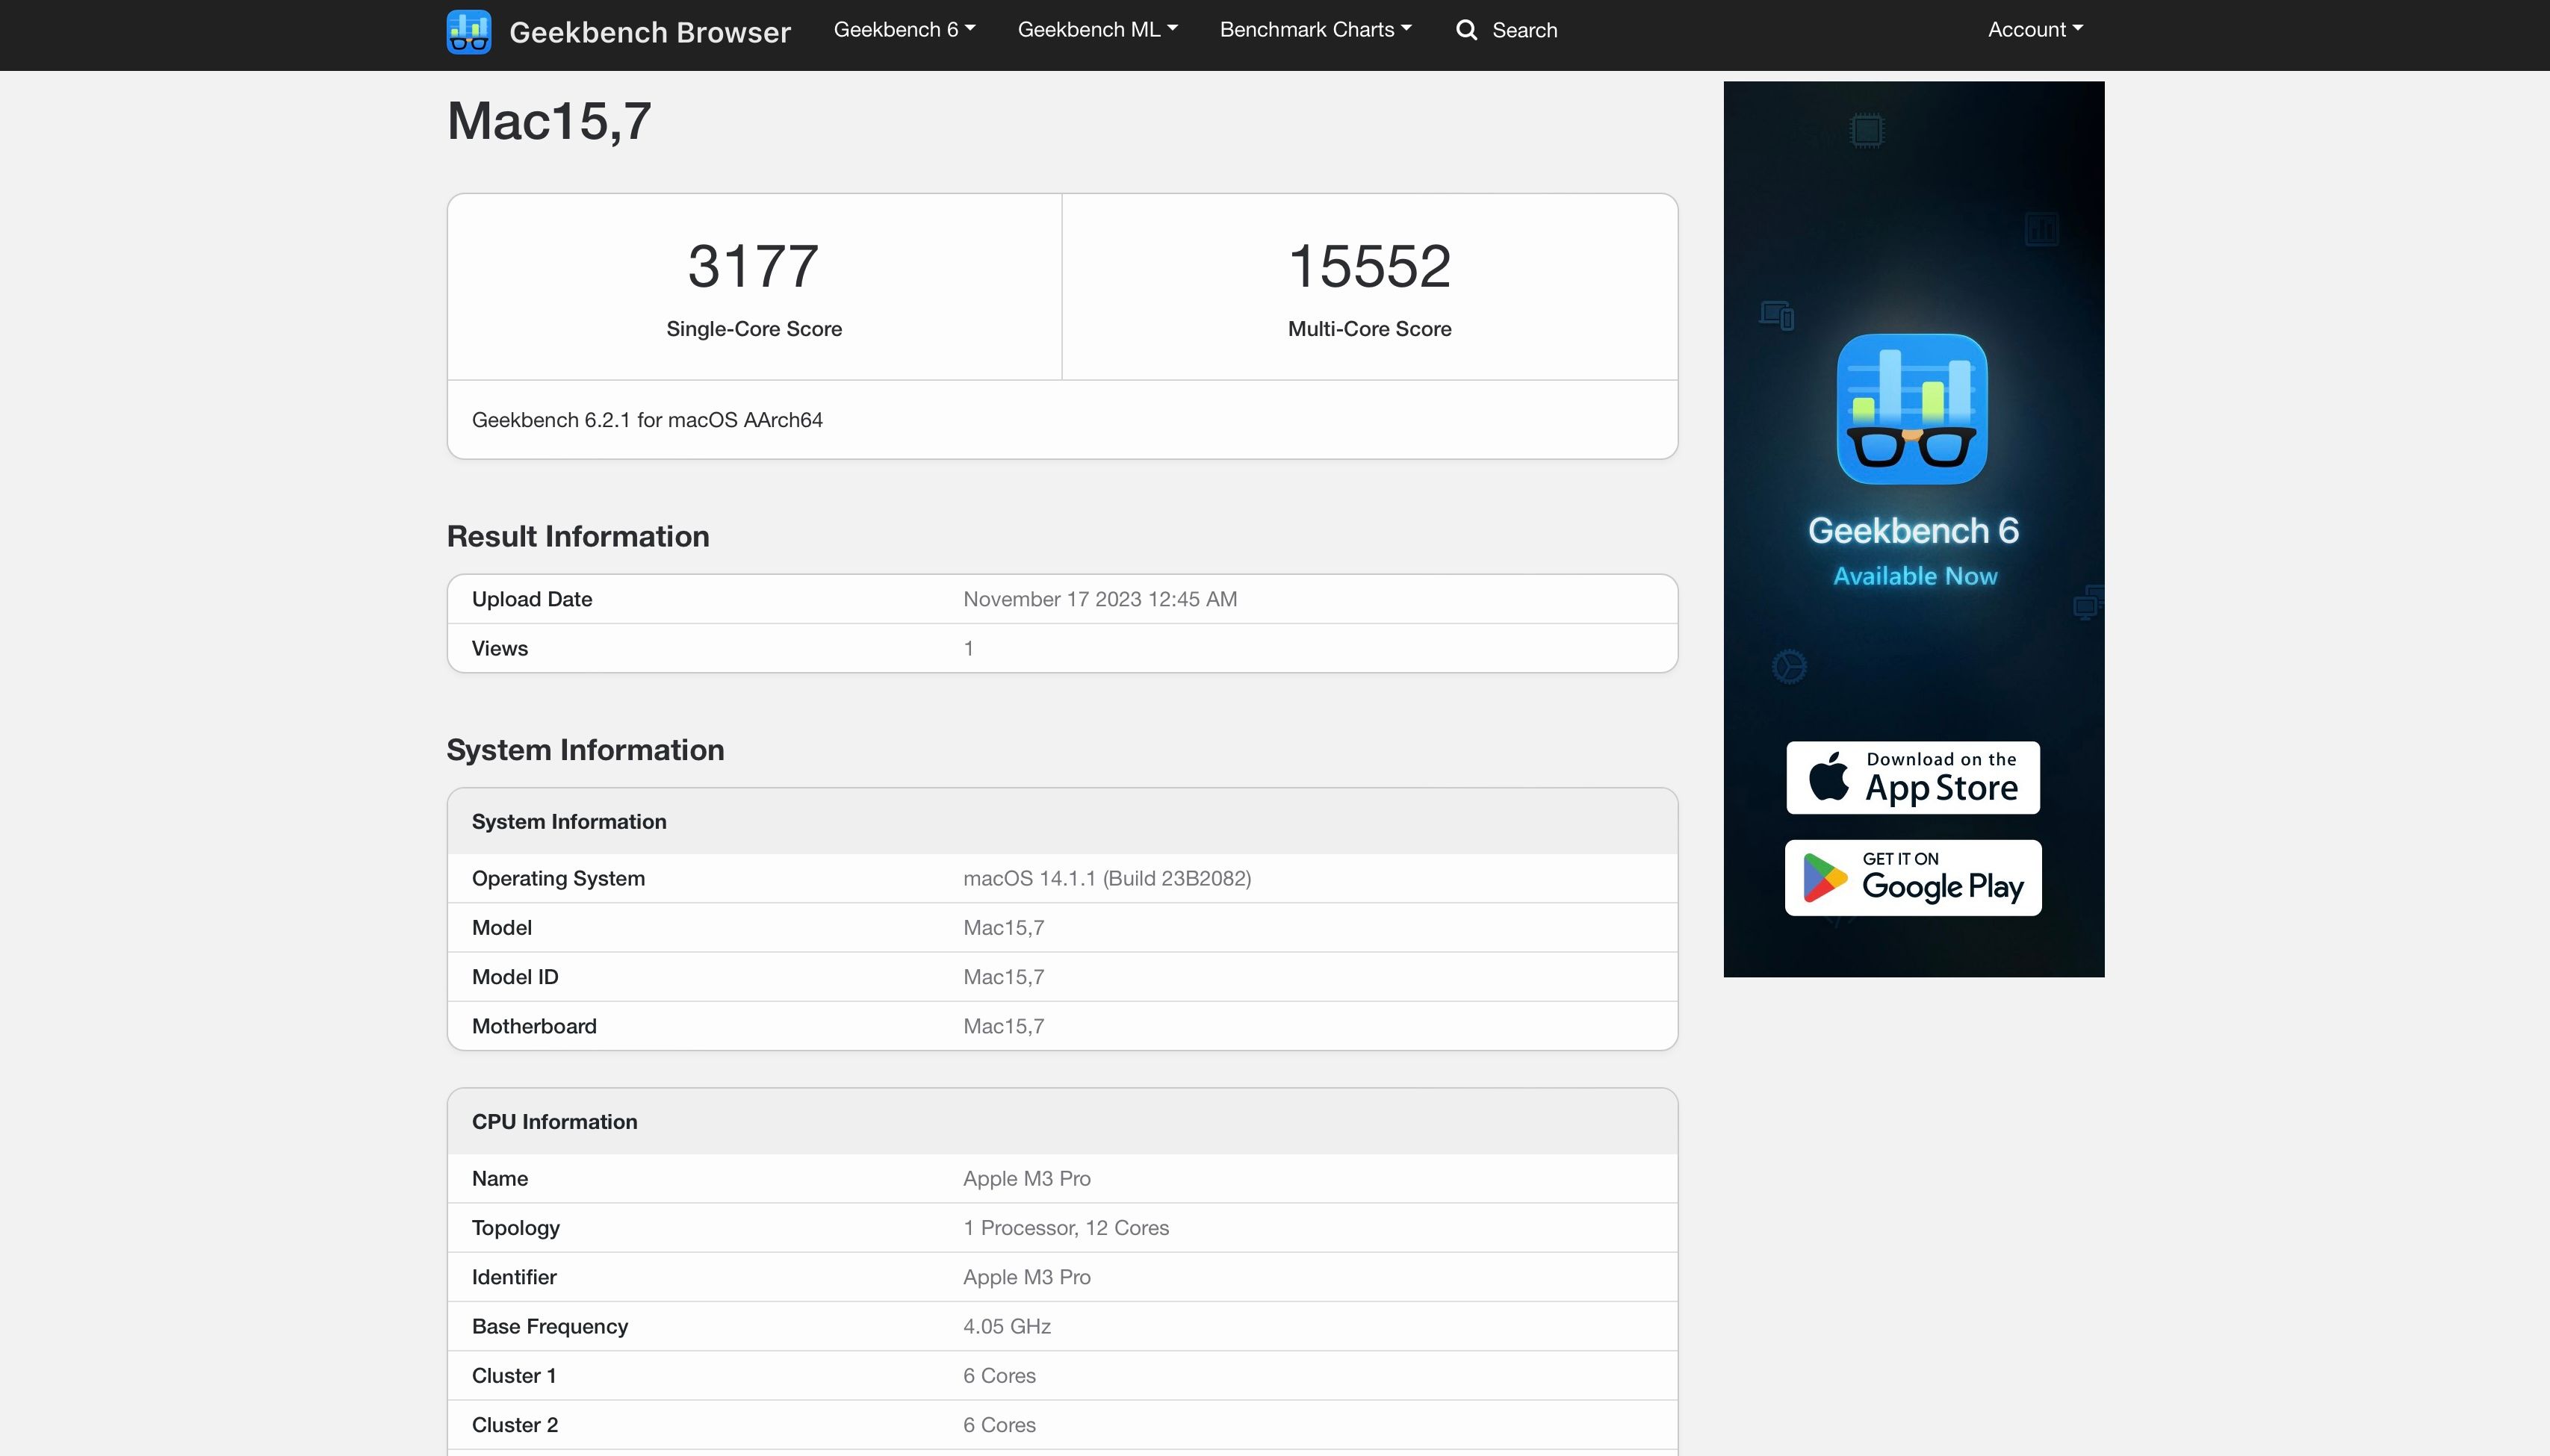This screenshot has height=1456, width=2550.
Task: Open the Account dropdown menu
Action: (x=2033, y=30)
